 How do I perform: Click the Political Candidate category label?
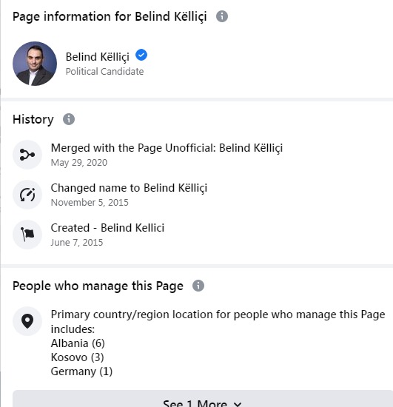(x=104, y=71)
